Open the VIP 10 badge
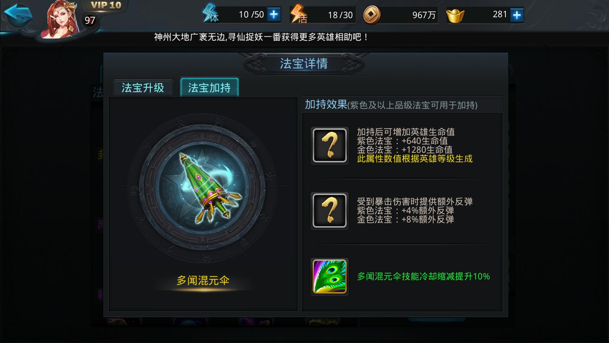Screen dimensions: 609x343 pyautogui.click(x=106, y=5)
